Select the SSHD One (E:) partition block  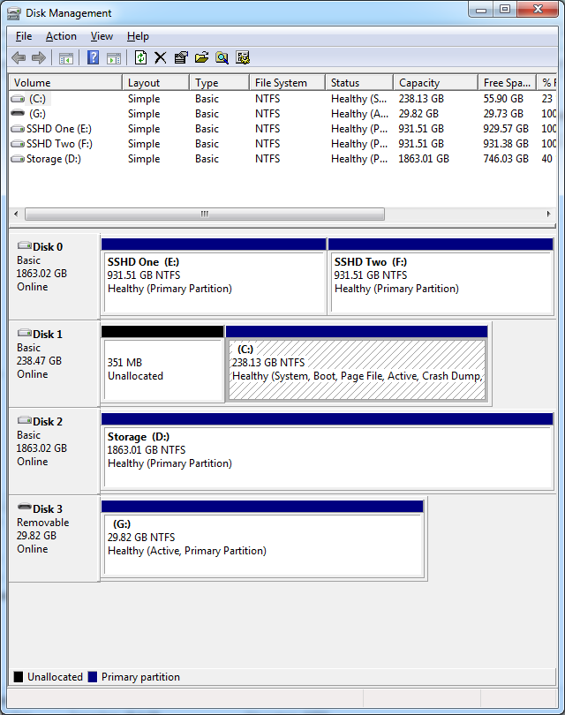coord(214,276)
